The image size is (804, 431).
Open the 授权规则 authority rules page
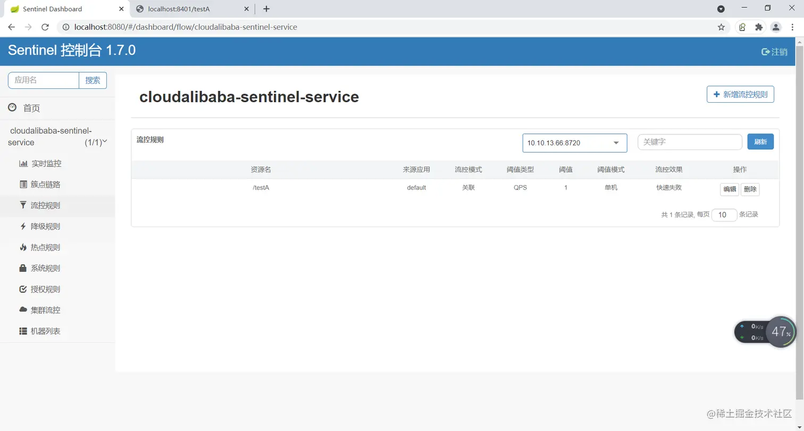pyautogui.click(x=45, y=289)
